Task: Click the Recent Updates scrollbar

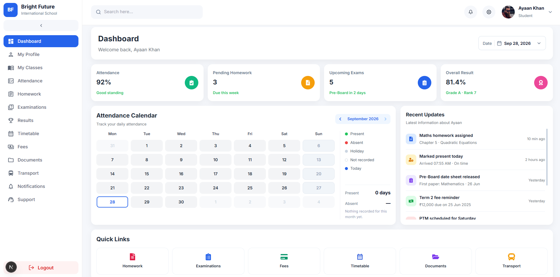Action: pyautogui.click(x=547, y=157)
